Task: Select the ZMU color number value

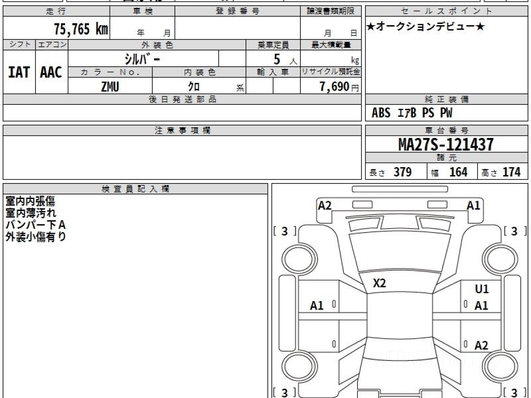Action: 110,87
